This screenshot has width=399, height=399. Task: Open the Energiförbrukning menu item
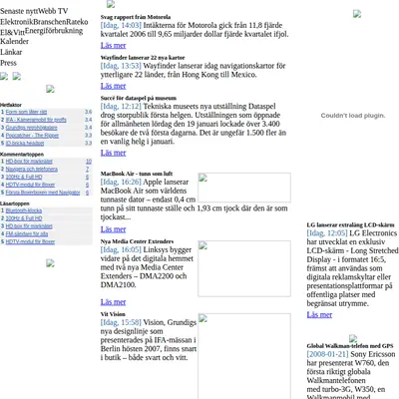click(x=54, y=31)
